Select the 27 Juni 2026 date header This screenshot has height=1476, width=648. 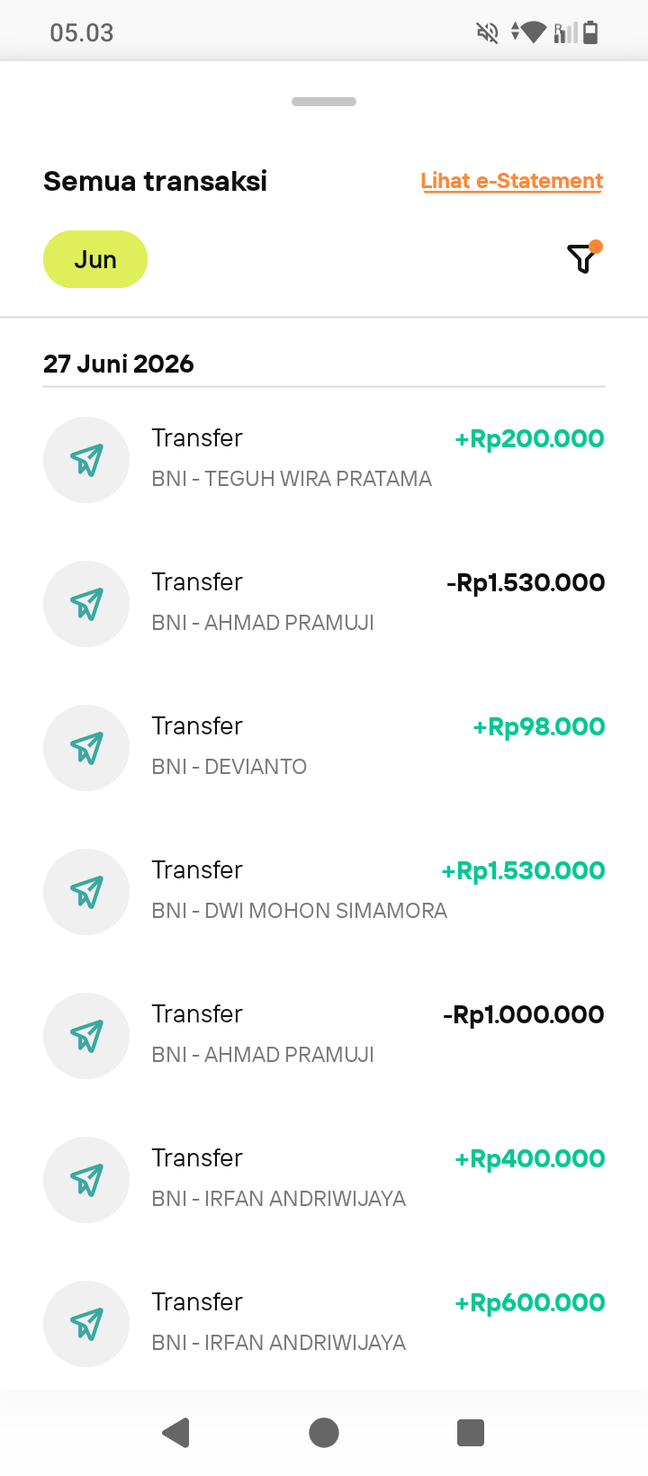(119, 364)
